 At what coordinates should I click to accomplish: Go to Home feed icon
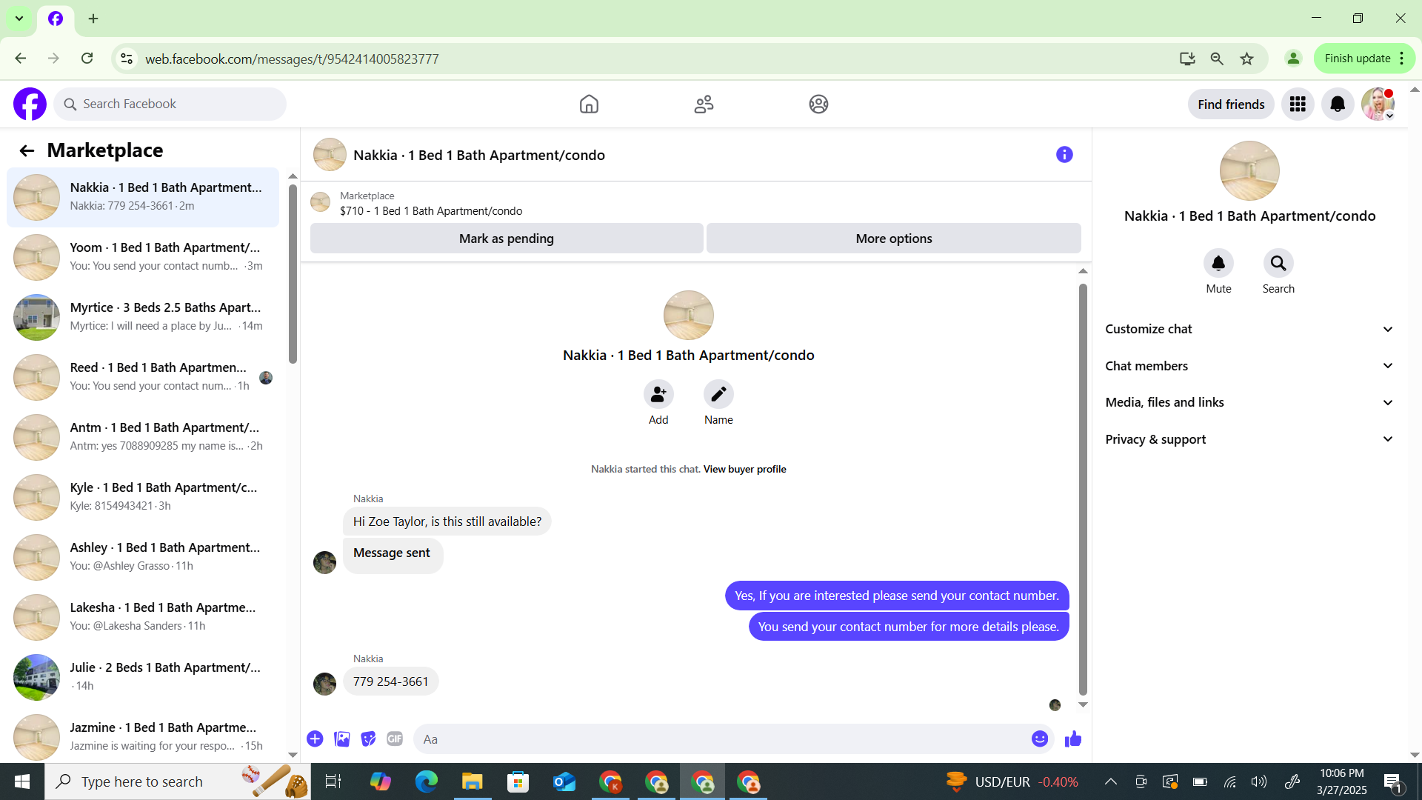click(x=589, y=104)
